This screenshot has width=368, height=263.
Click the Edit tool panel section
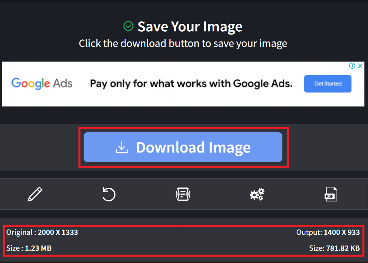tap(35, 194)
